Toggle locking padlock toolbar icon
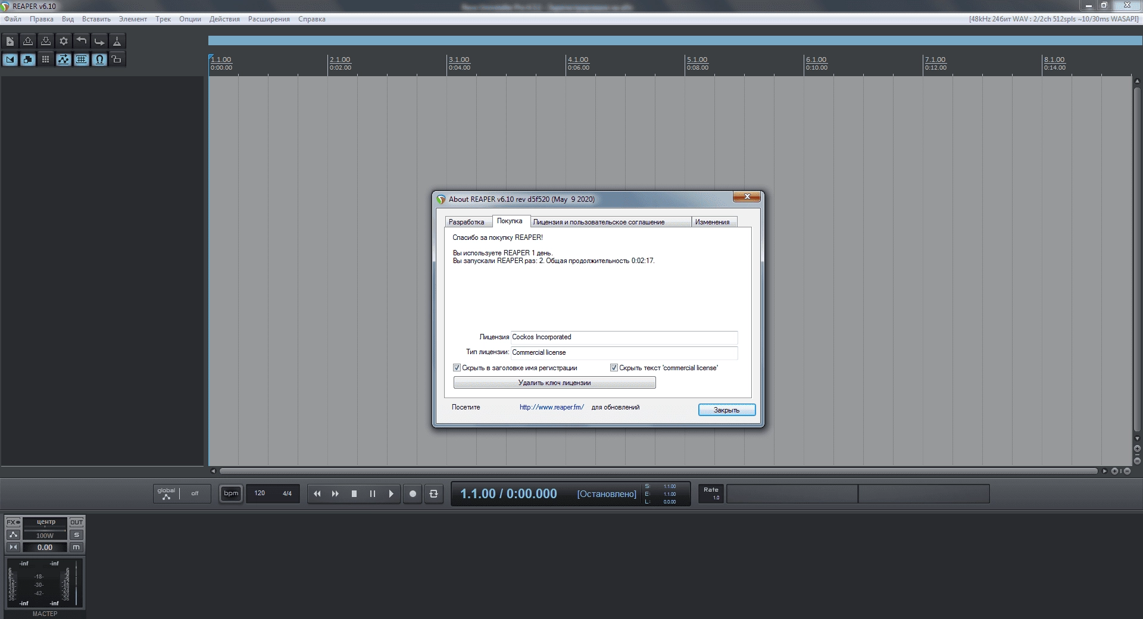 pyautogui.click(x=117, y=60)
